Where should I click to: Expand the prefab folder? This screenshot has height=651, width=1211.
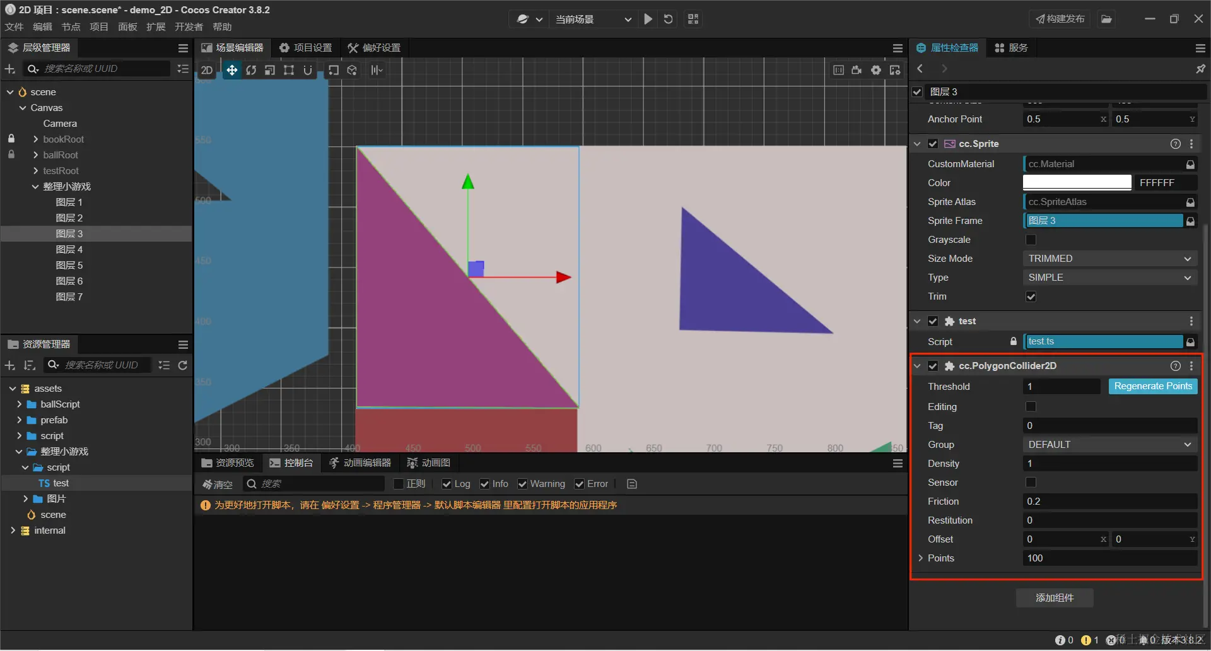point(19,420)
